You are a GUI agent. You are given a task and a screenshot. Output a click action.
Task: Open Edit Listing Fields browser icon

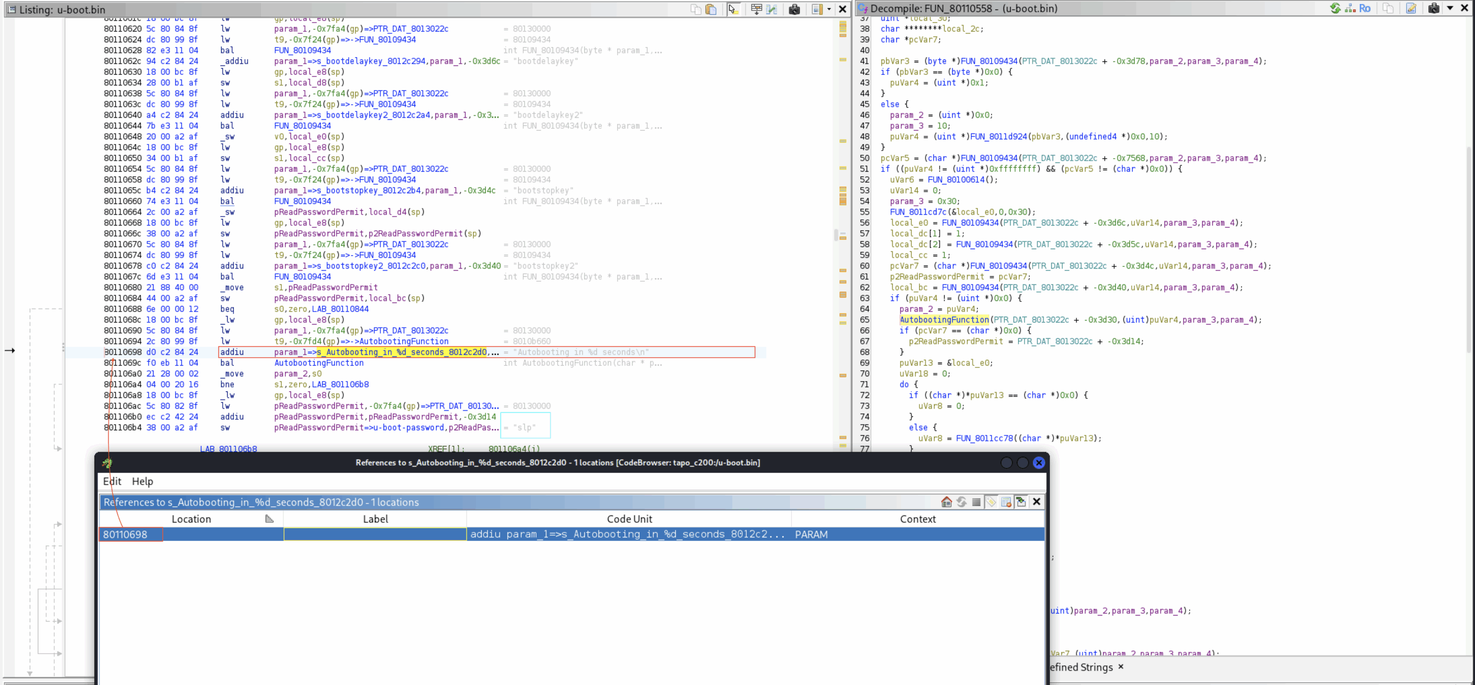click(757, 9)
